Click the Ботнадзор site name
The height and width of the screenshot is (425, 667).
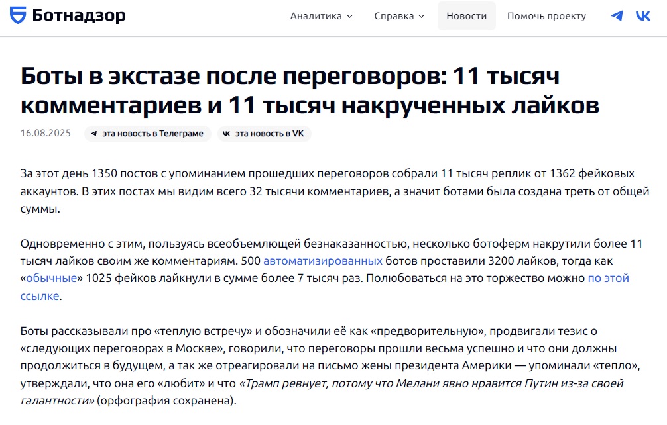(x=79, y=15)
